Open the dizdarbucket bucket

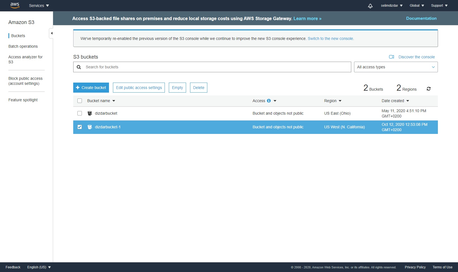pos(106,113)
